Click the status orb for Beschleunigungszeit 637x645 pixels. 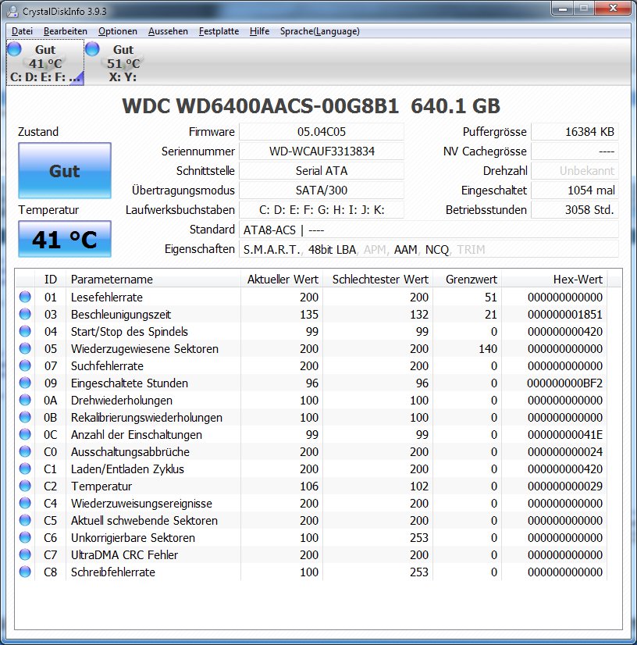tap(25, 314)
